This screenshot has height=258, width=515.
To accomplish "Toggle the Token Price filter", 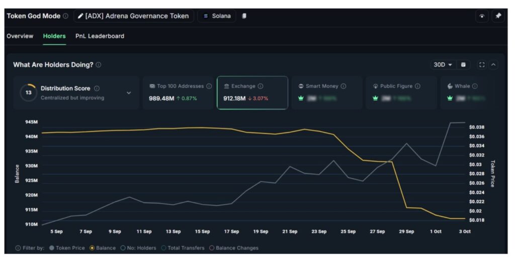I will pyautogui.click(x=66, y=248).
